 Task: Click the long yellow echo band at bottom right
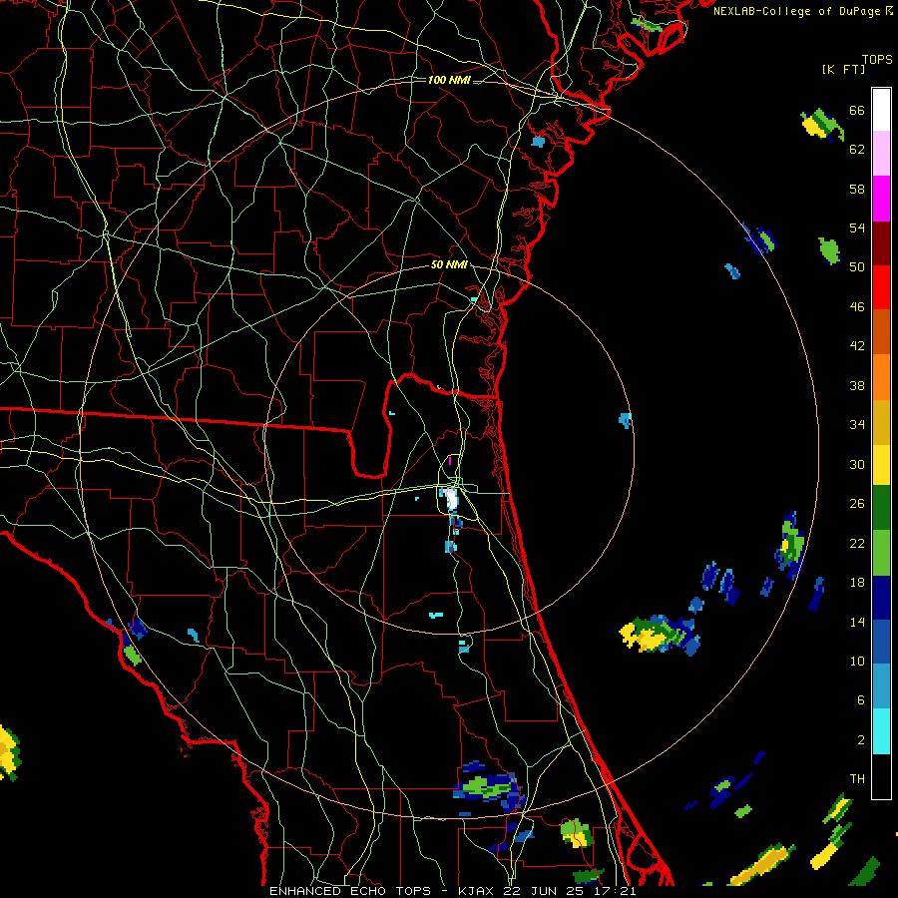763,865
